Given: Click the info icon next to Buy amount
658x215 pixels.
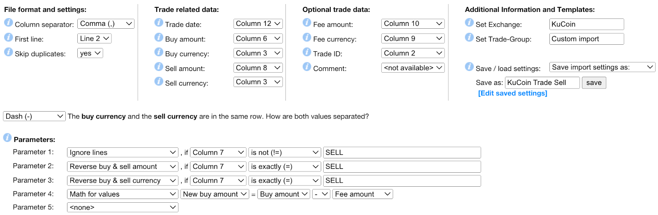Looking at the screenshot, I should [x=159, y=37].
